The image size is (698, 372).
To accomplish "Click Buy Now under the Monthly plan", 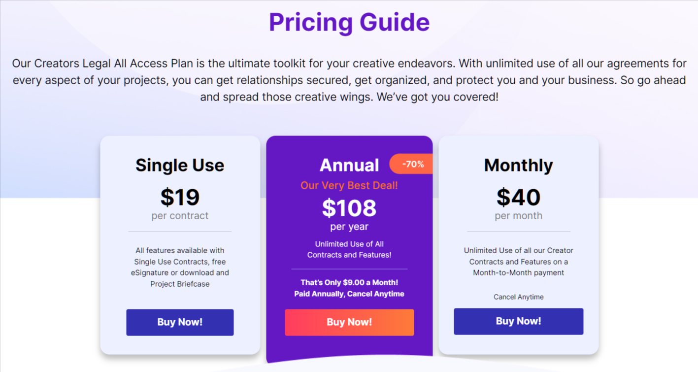I will click(518, 321).
